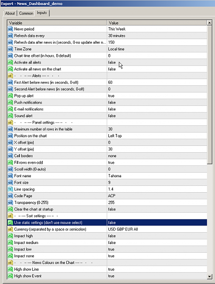215x284 pixels.
Task: Click the First Alert before news icon
Action: pyautogui.click(x=10, y=82)
